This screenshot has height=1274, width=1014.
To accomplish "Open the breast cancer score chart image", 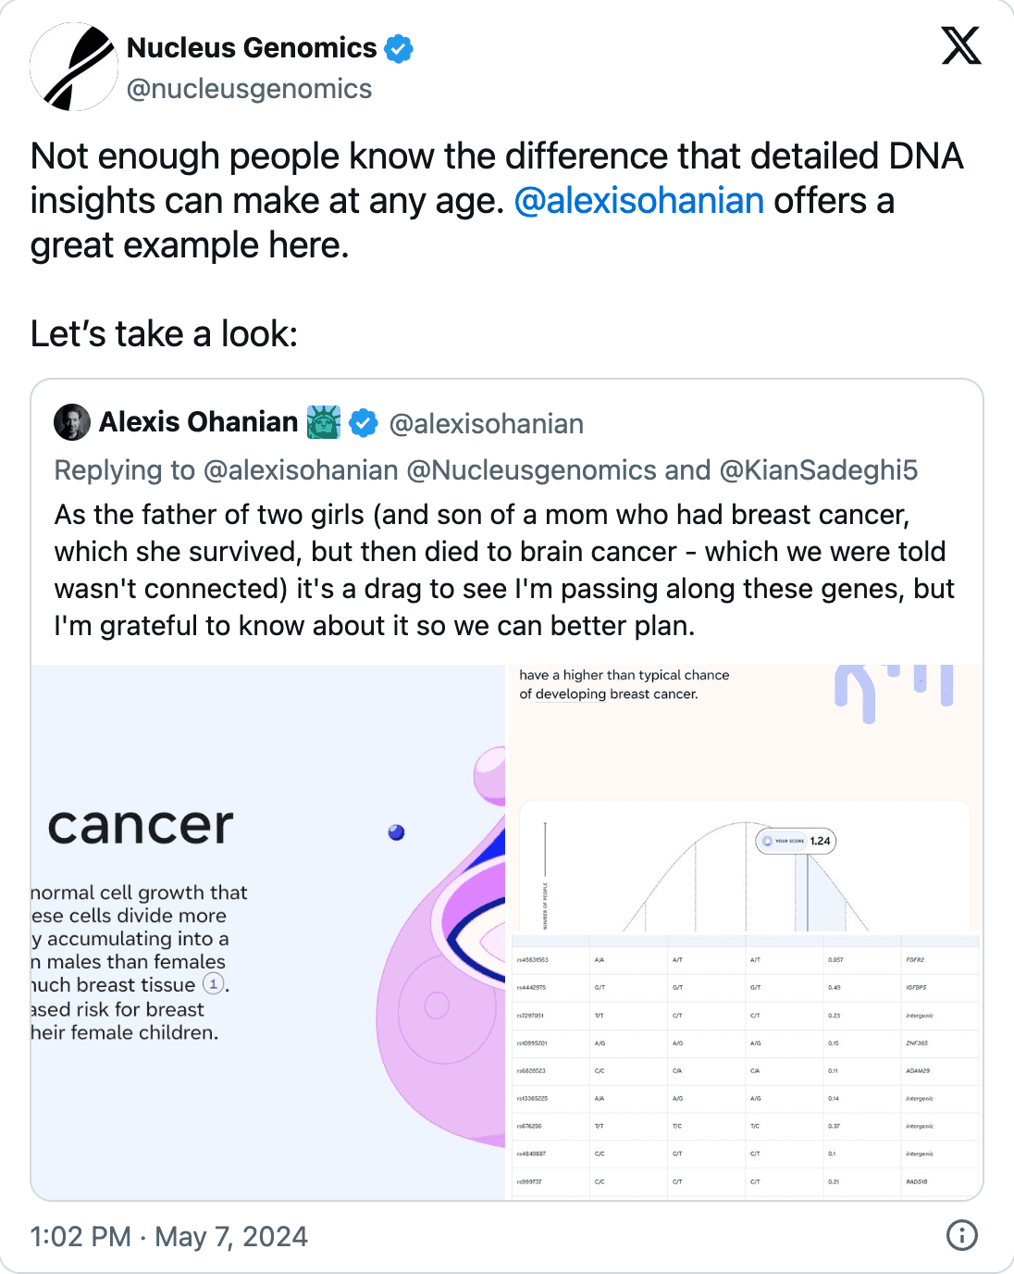I will (745, 932).
